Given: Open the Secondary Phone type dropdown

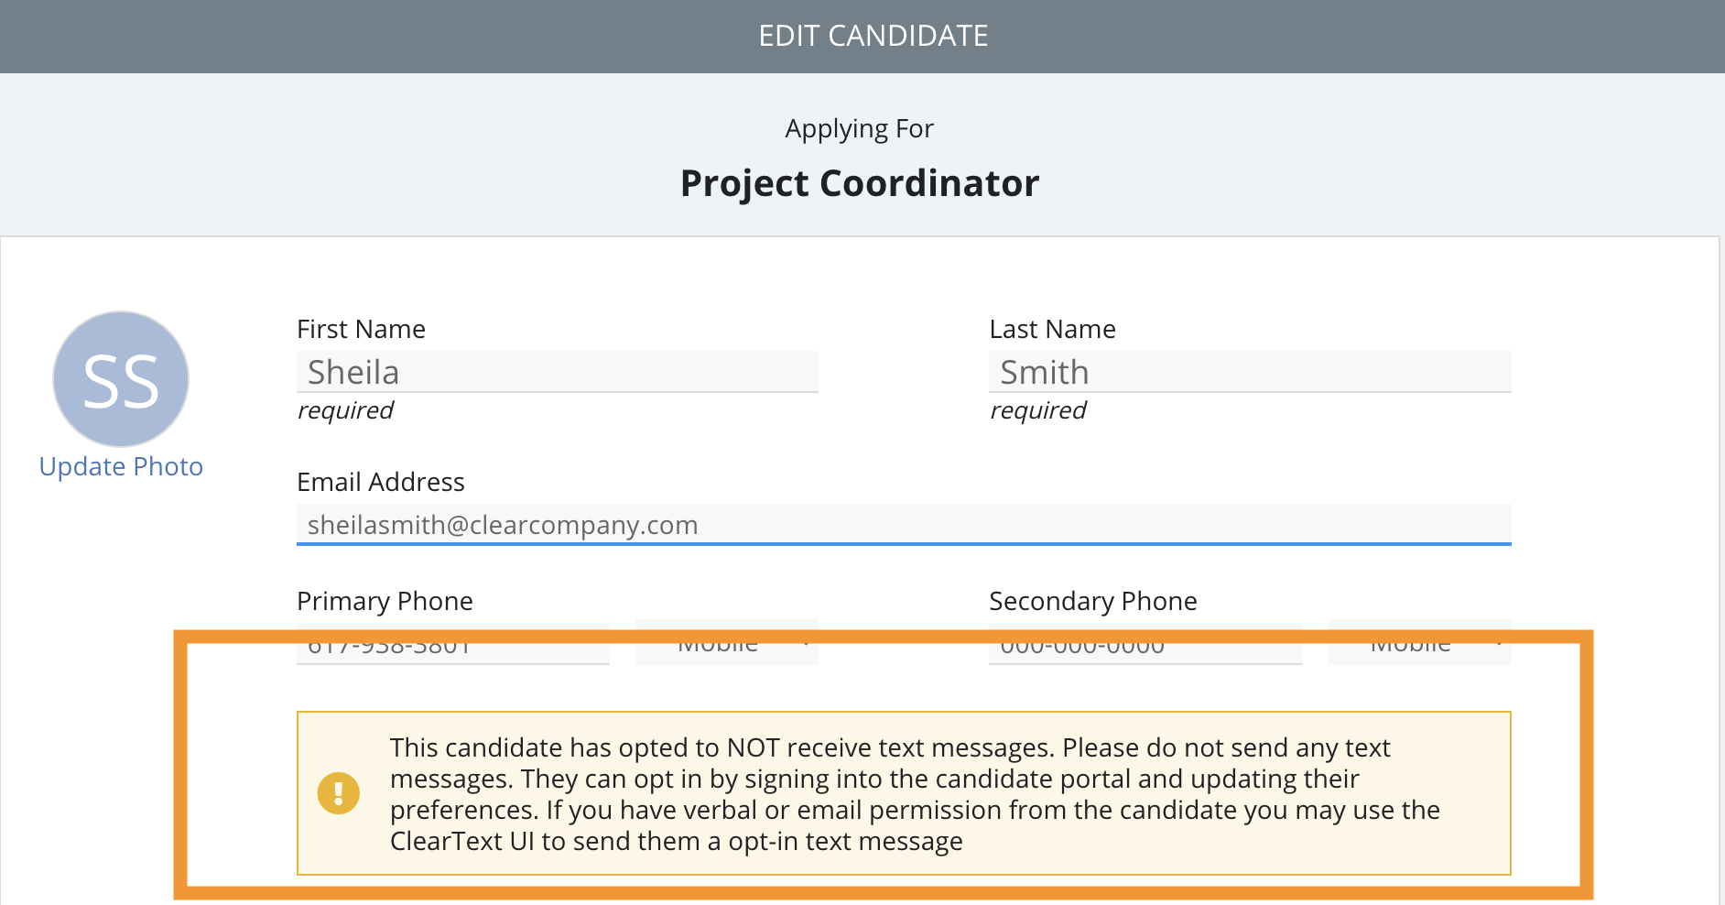Looking at the screenshot, I should [1419, 643].
